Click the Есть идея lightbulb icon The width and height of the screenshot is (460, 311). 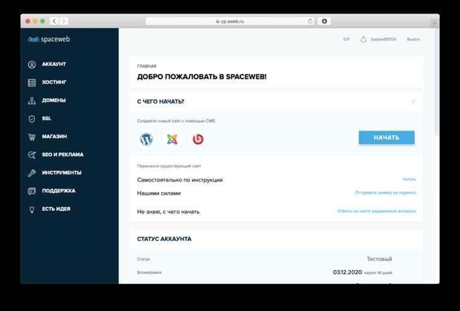point(32,209)
